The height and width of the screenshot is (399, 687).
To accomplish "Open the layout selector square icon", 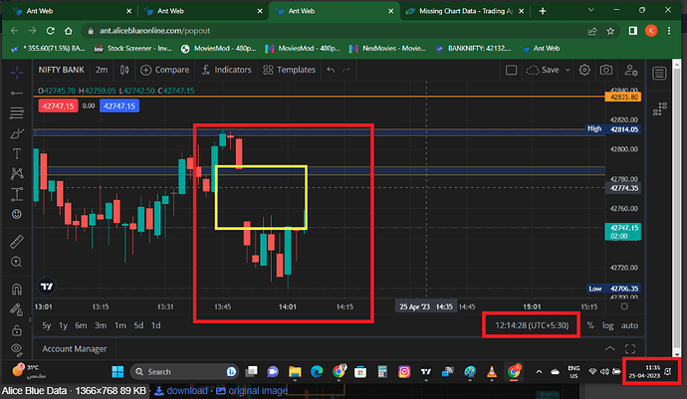I will point(511,70).
